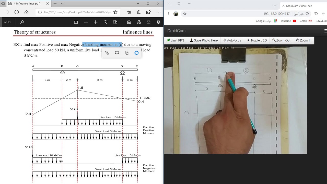This screenshot has width=327, height=184.
Task: Open the Chrome three-dot menu
Action: pyautogui.click(x=169, y=14)
